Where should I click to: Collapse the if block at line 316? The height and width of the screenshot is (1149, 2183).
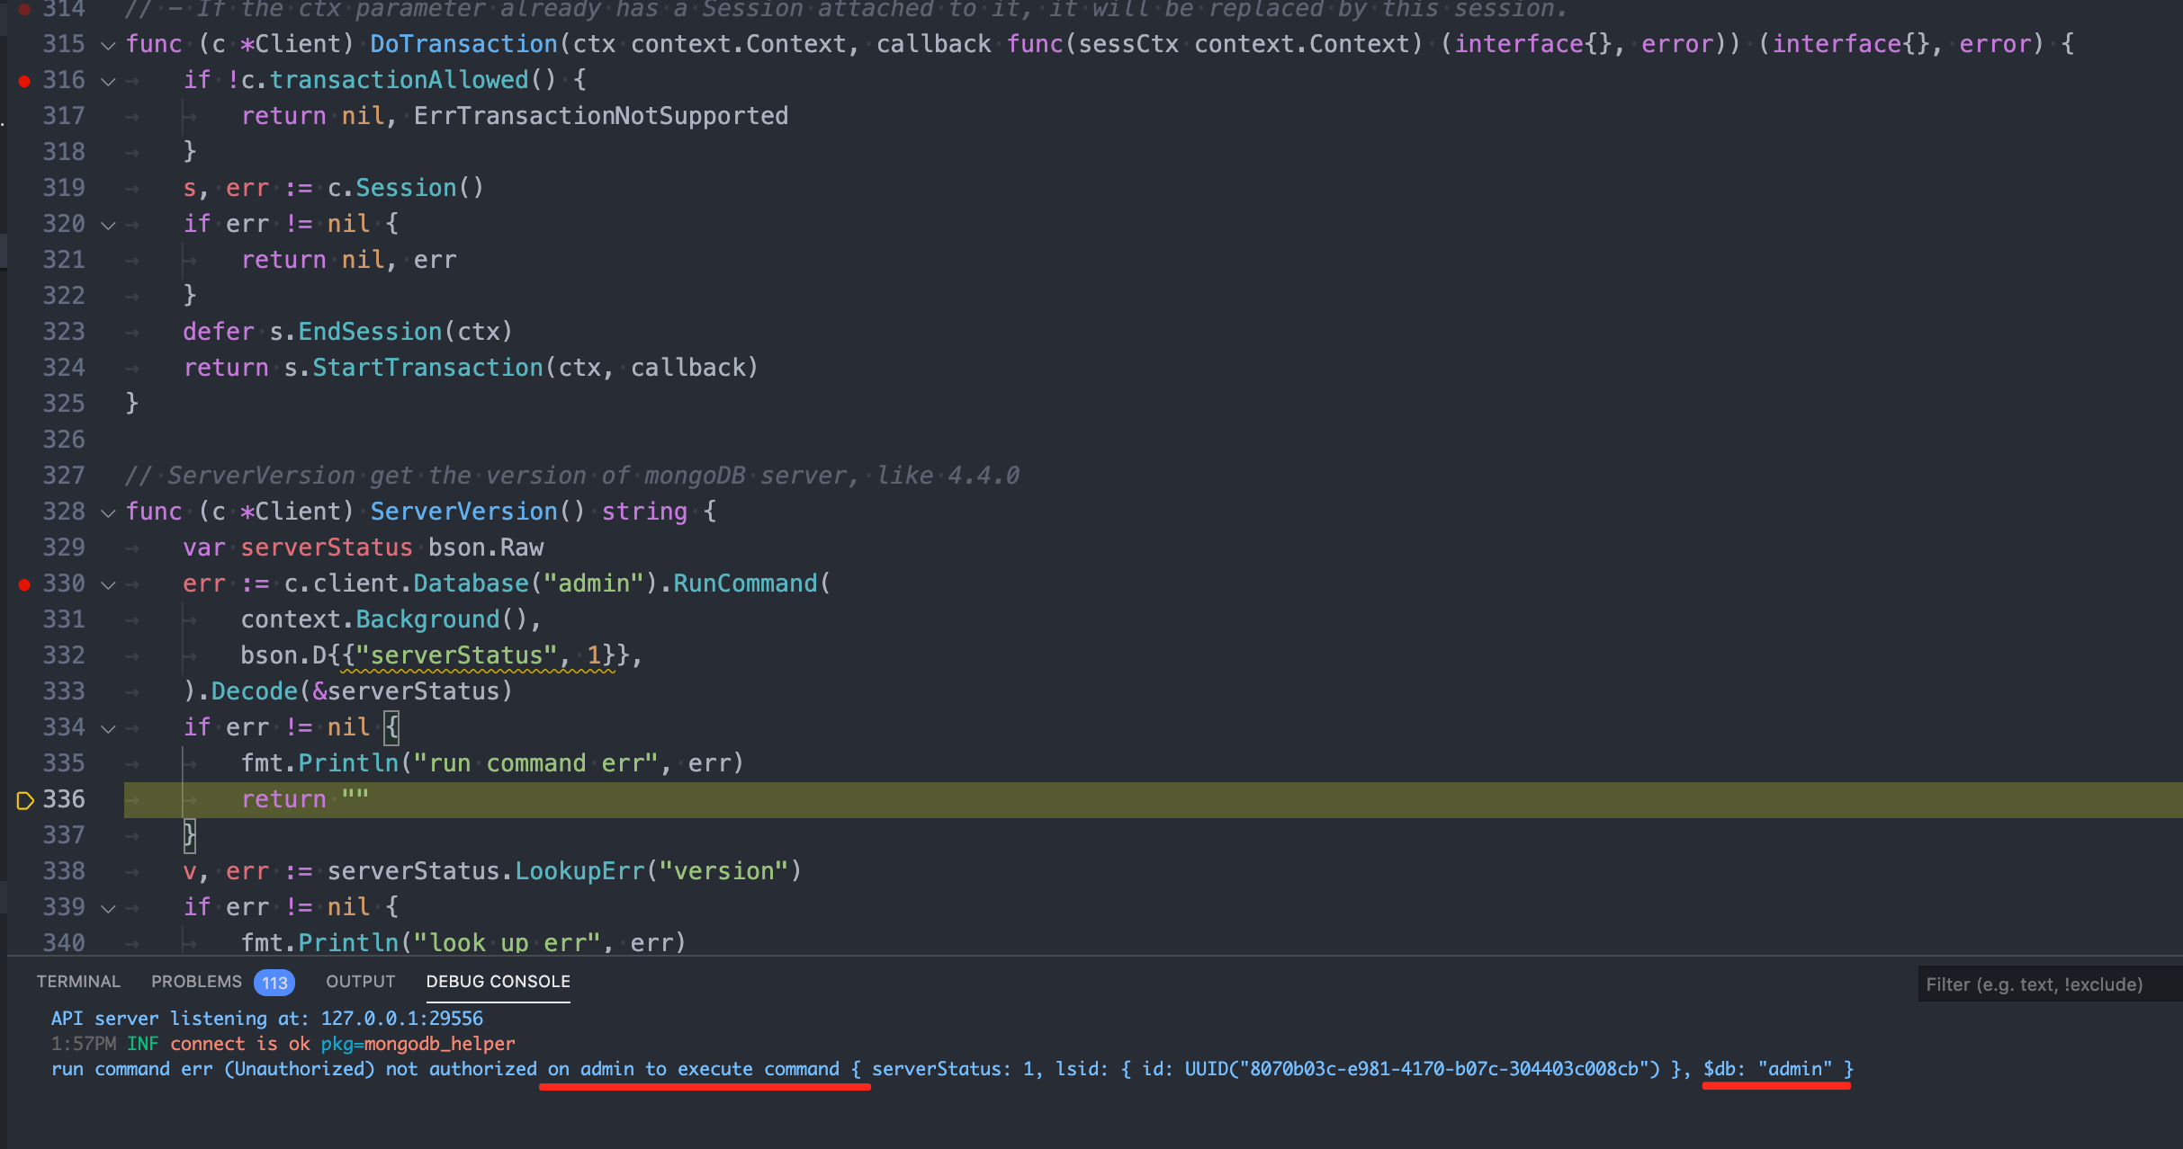coord(108,81)
